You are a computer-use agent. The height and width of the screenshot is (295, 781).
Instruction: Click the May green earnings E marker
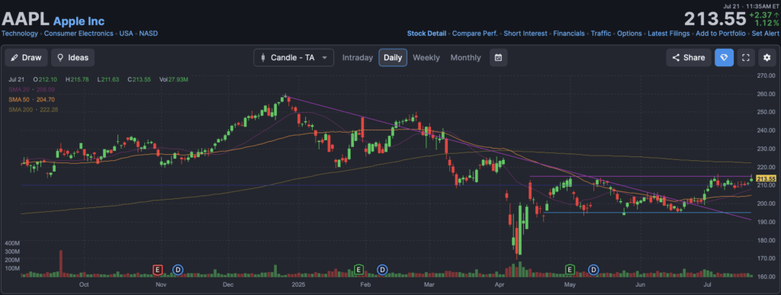570,270
